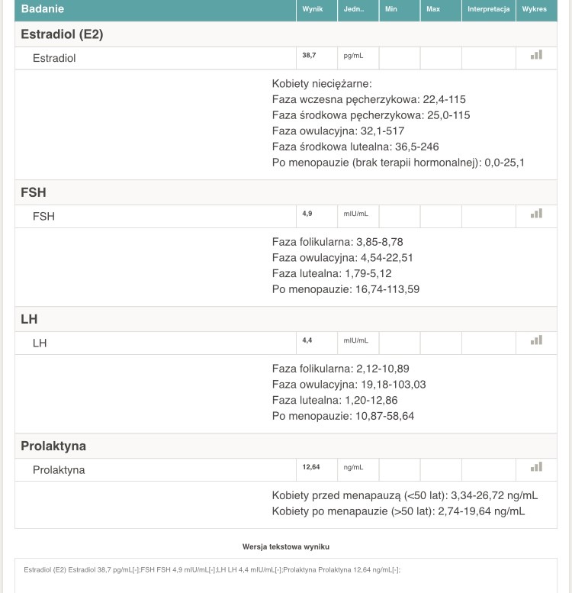Viewport: 572px width, 593px height.
Task: Show the chart for the LH result
Action: click(536, 340)
